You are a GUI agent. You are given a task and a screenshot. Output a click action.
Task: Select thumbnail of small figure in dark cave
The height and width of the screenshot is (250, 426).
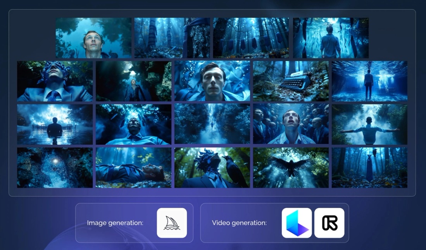(134, 81)
